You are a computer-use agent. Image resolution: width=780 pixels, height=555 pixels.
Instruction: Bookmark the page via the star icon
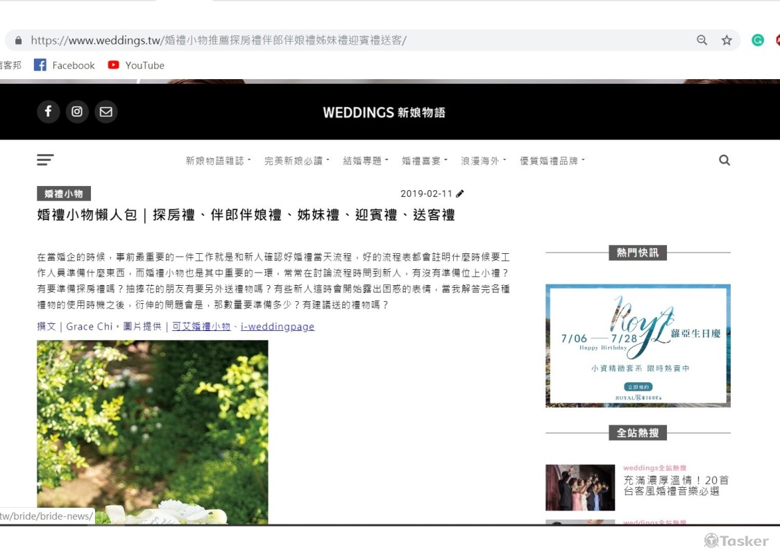click(x=727, y=40)
